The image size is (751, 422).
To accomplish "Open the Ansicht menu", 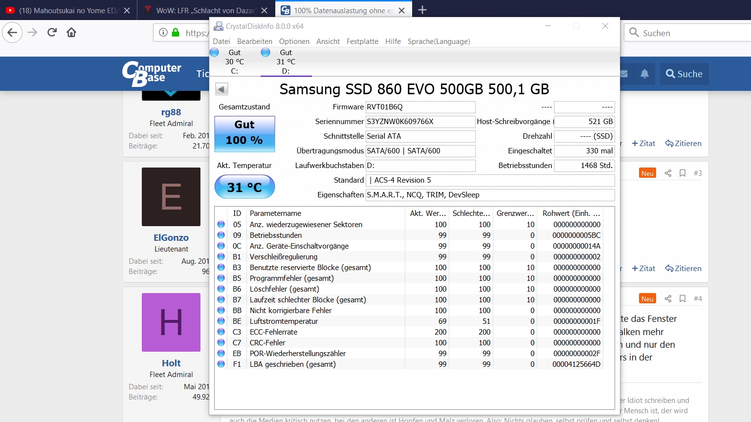I will (x=328, y=42).
